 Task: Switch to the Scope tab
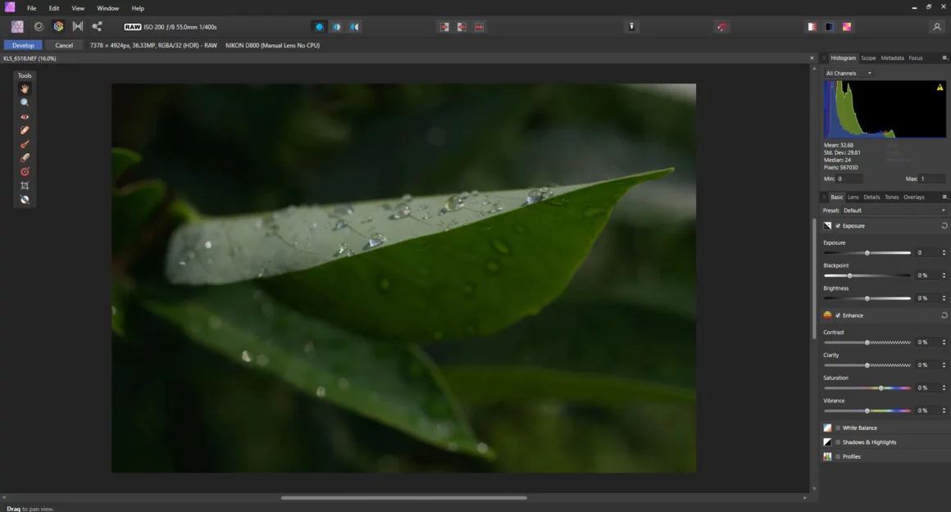coord(868,58)
